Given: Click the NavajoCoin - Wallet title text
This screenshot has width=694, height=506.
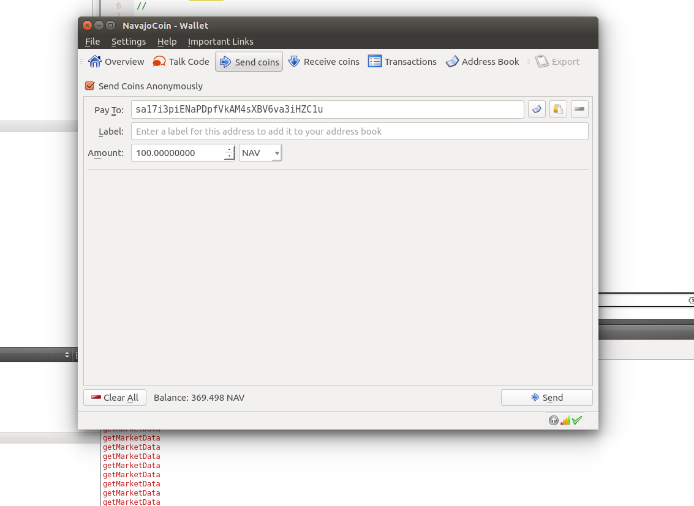Looking at the screenshot, I should [x=165, y=26].
